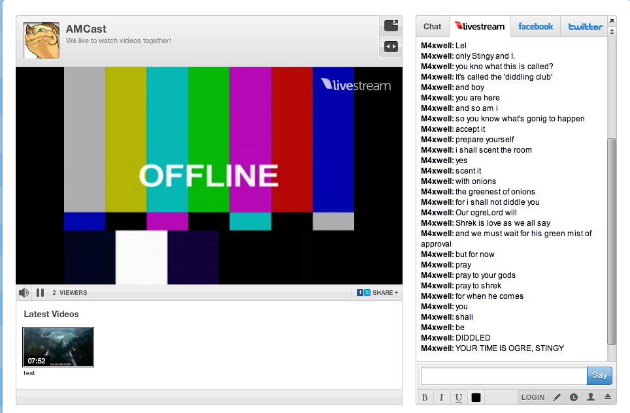Screen dimensions: 630x413
Task: Open the black chat text color swatch
Action: [476, 397]
